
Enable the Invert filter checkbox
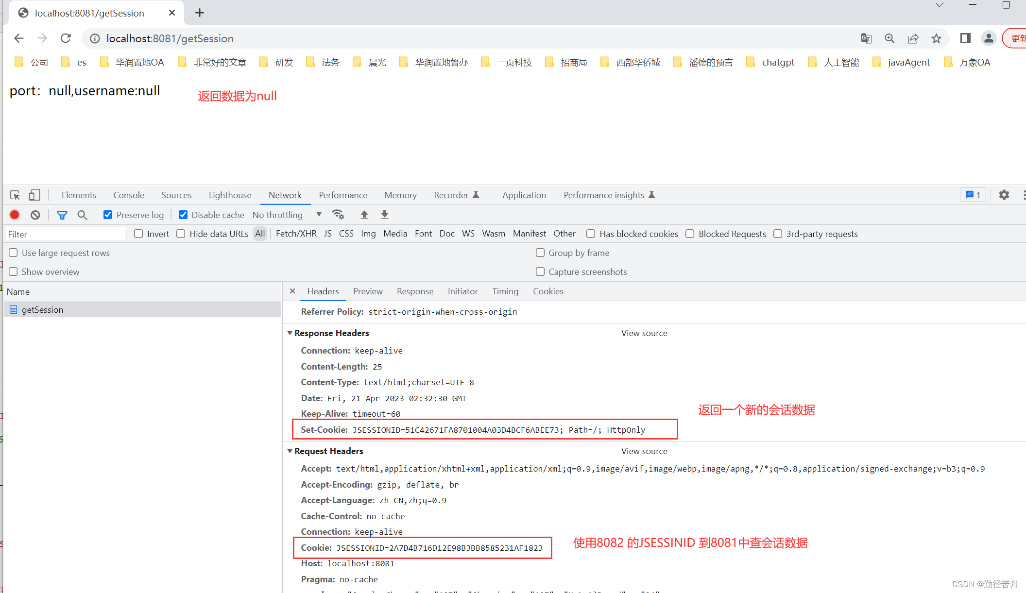pos(138,234)
